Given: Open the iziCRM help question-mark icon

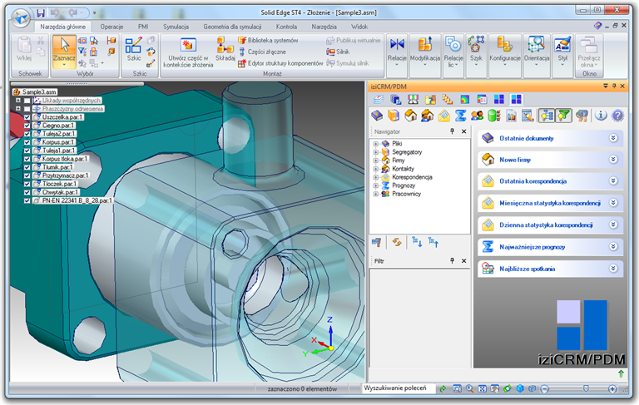Looking at the screenshot, I should pyautogui.click(x=617, y=116).
